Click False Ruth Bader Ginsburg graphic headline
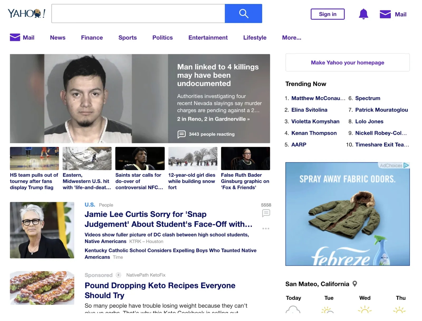 tap(245, 181)
